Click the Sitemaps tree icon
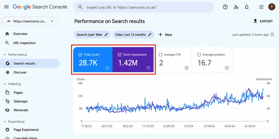Image resolution: width=279 pixels, height=139 pixels. (x=7, y=101)
